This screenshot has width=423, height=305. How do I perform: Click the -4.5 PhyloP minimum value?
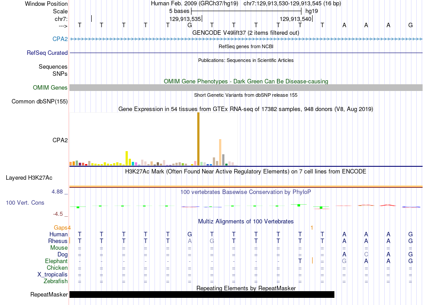click(58, 214)
